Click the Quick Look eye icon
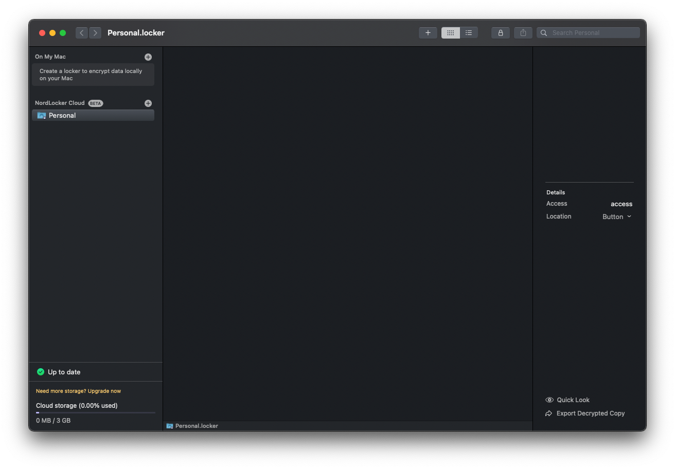 pos(549,400)
